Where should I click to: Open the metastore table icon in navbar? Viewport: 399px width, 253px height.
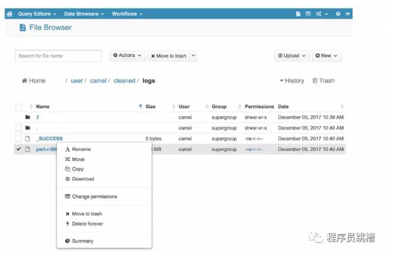[x=308, y=14]
